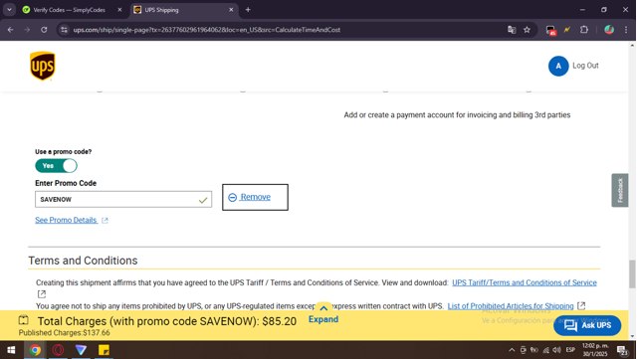
Task: Remove the SAVENOW promo code
Action: [x=255, y=197]
